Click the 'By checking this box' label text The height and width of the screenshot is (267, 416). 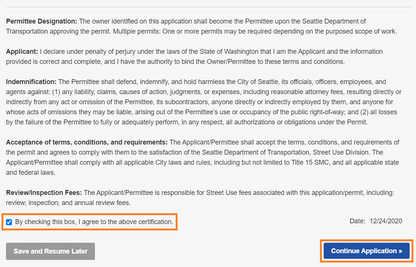click(94, 222)
